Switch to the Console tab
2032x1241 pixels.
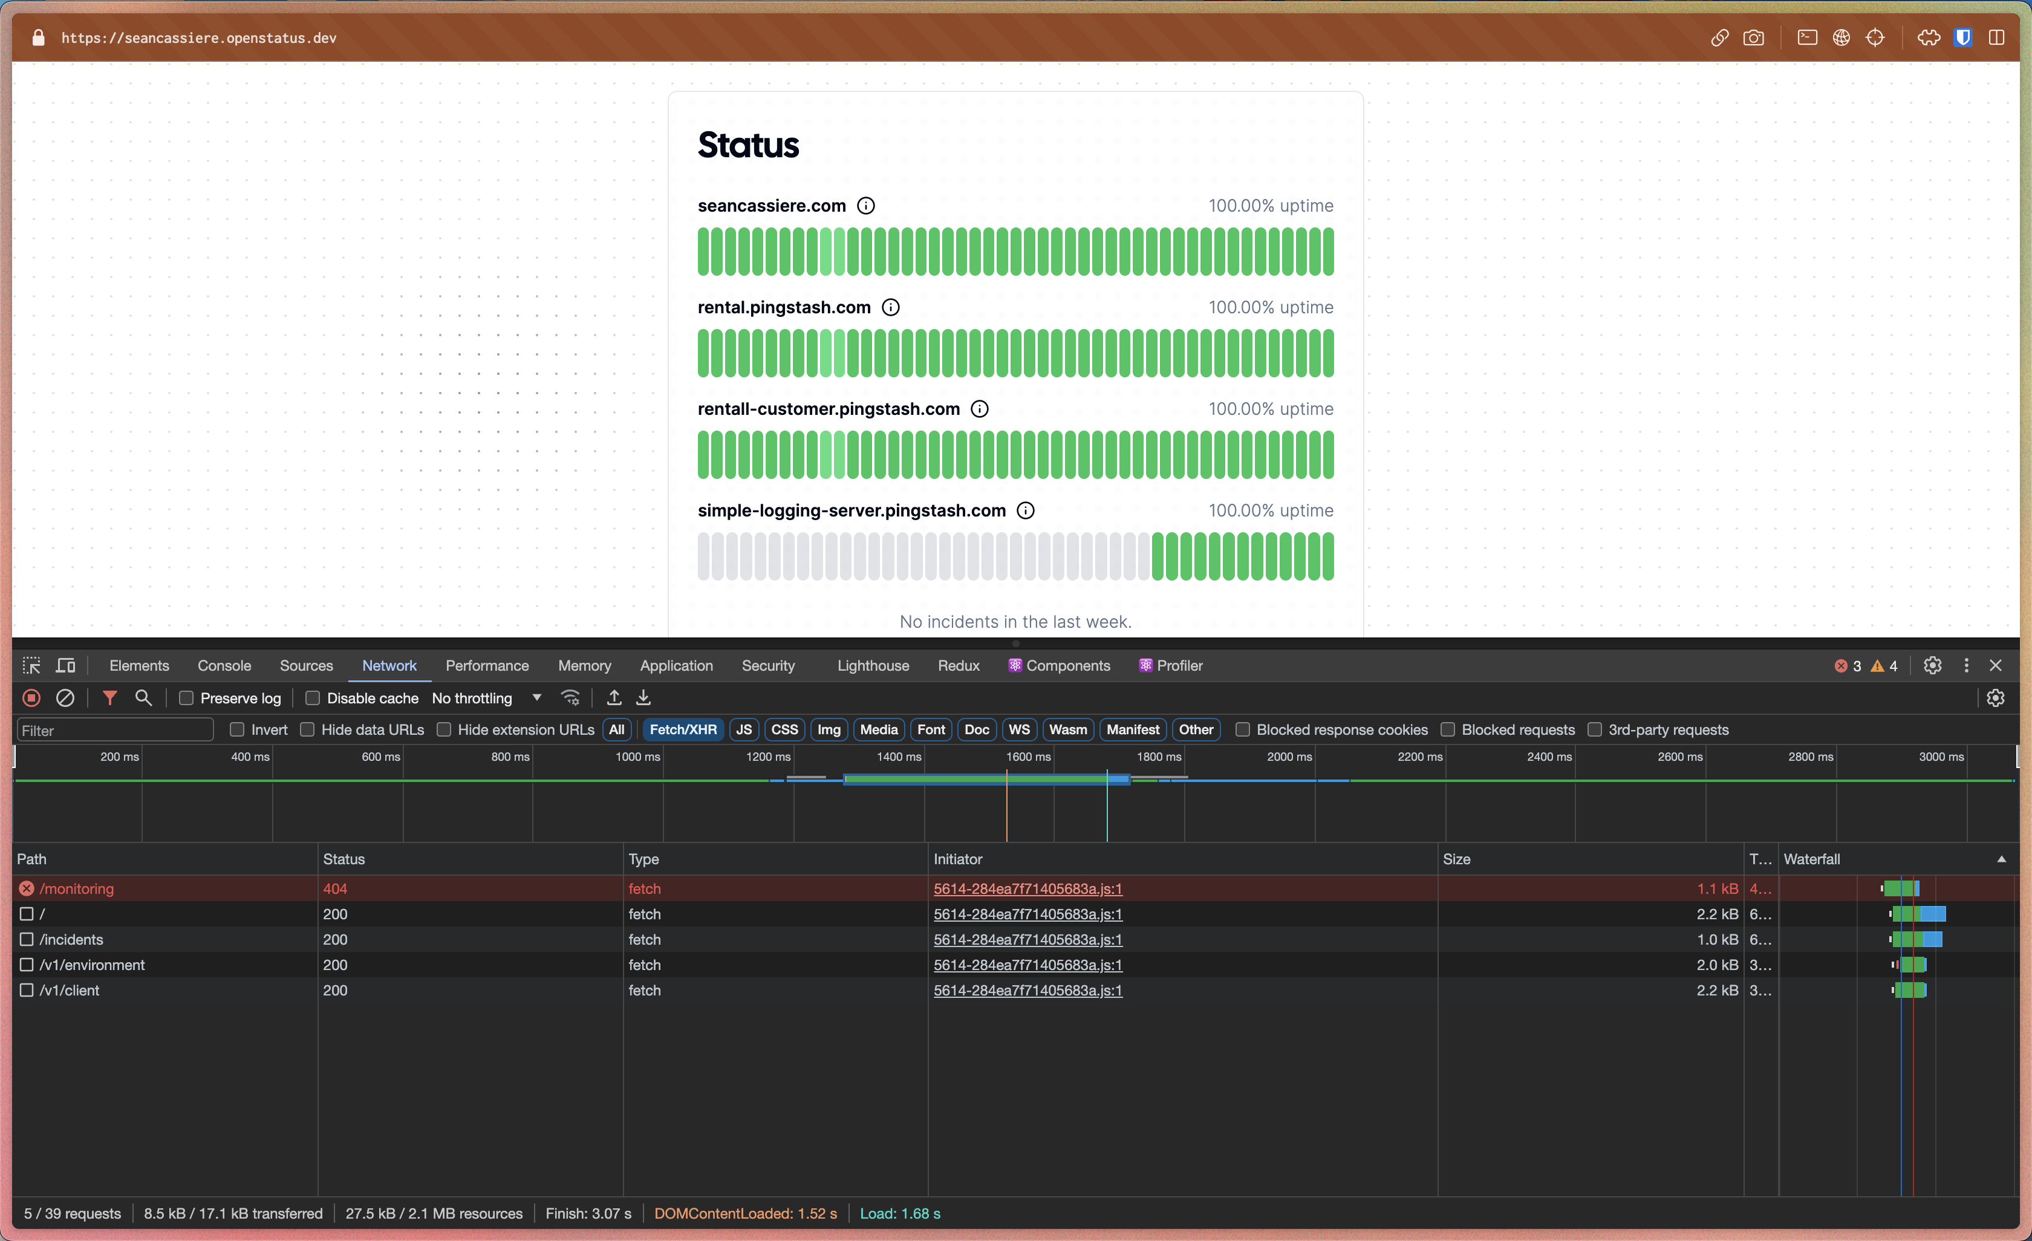pyautogui.click(x=224, y=665)
